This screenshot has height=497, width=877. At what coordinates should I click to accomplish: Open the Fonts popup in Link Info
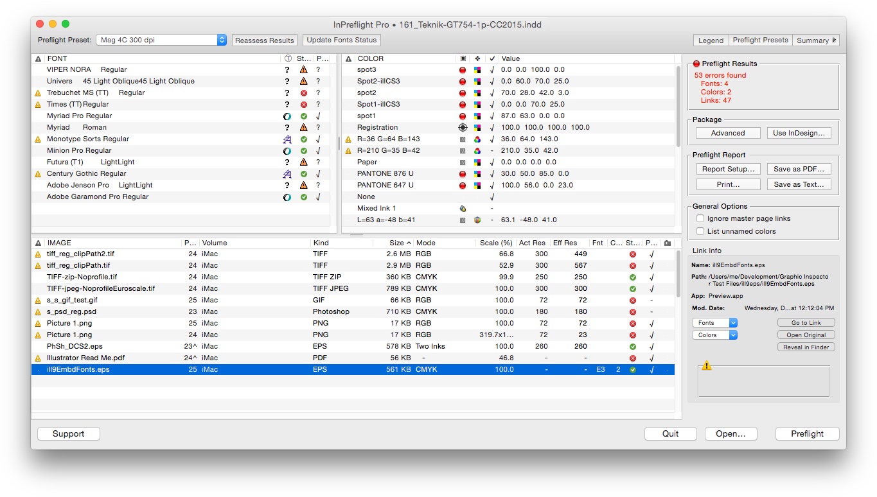[x=714, y=323]
